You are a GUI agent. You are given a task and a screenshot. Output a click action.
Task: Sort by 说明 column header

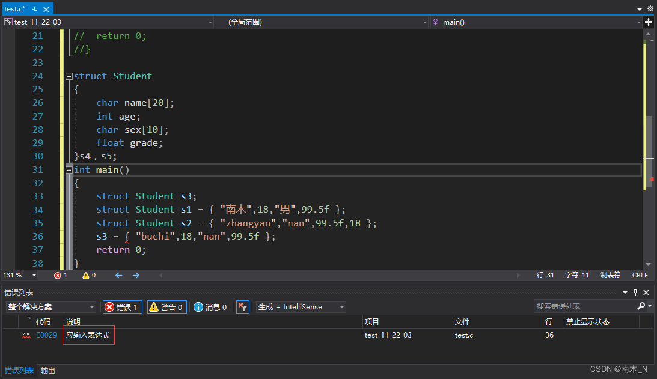[x=213, y=321]
